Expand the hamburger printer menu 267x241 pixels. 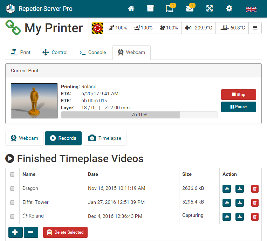tap(255, 28)
